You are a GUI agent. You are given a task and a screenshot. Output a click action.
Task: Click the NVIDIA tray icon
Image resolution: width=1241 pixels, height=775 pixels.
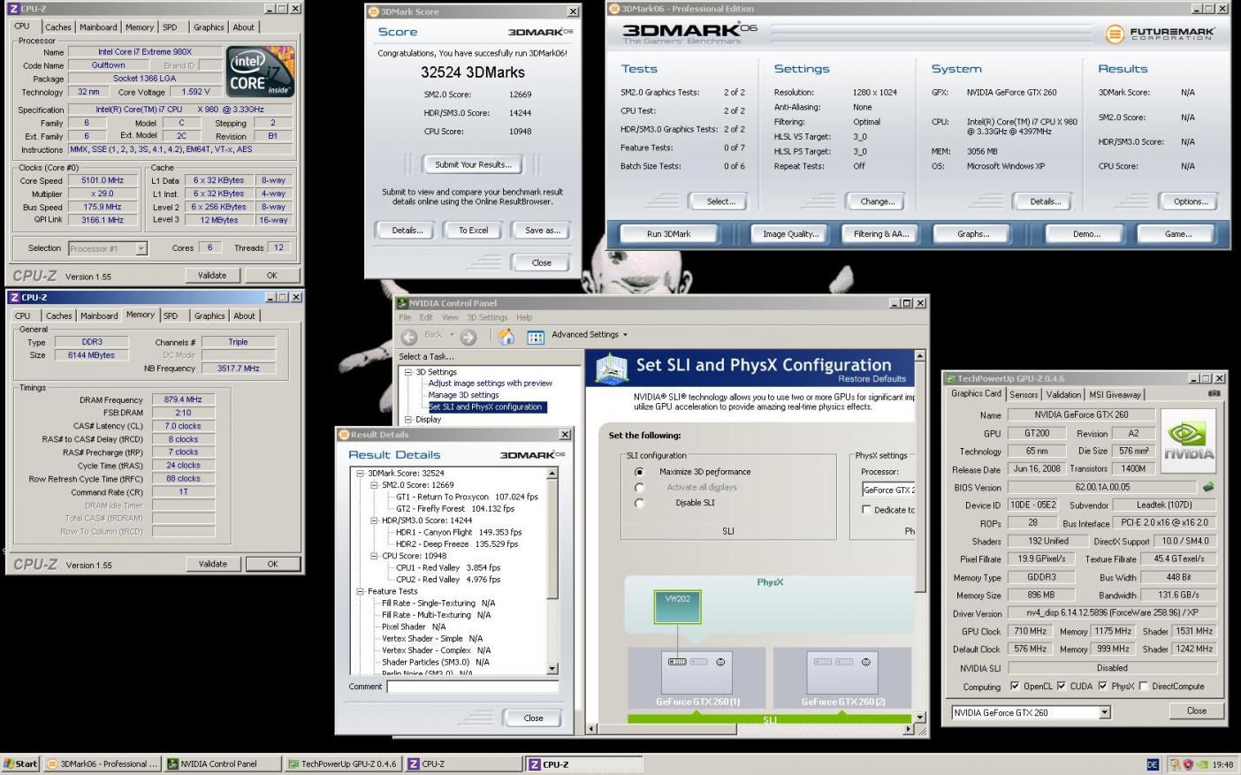point(1201,764)
